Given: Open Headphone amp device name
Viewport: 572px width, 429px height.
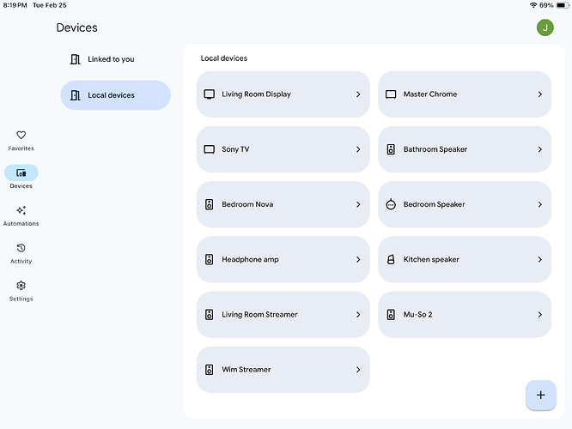Looking at the screenshot, I should coord(250,259).
